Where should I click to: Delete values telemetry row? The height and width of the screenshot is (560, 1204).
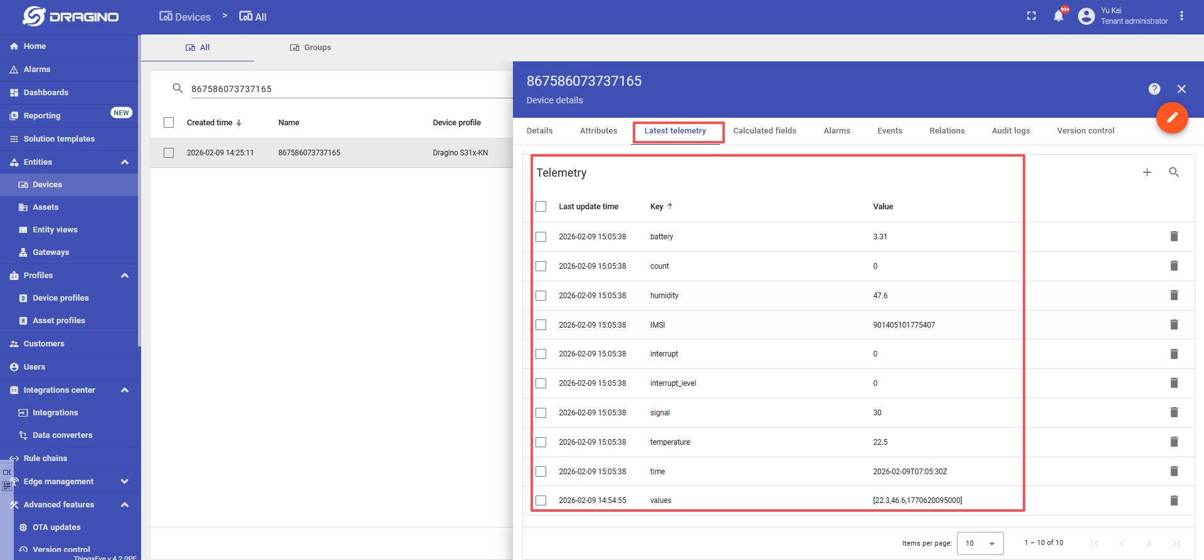(x=1174, y=500)
